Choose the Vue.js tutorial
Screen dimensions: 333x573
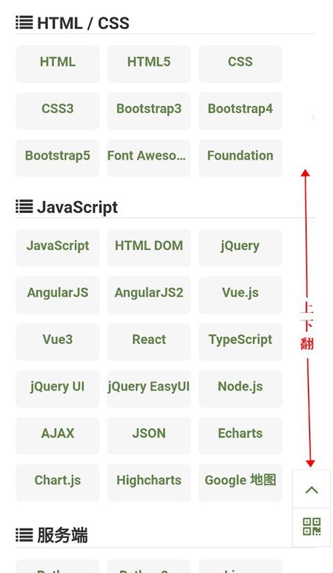tap(240, 295)
